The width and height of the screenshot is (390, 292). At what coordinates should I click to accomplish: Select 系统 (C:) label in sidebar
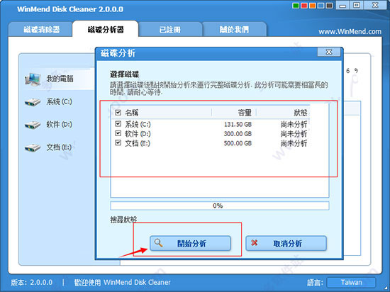pyautogui.click(x=59, y=101)
